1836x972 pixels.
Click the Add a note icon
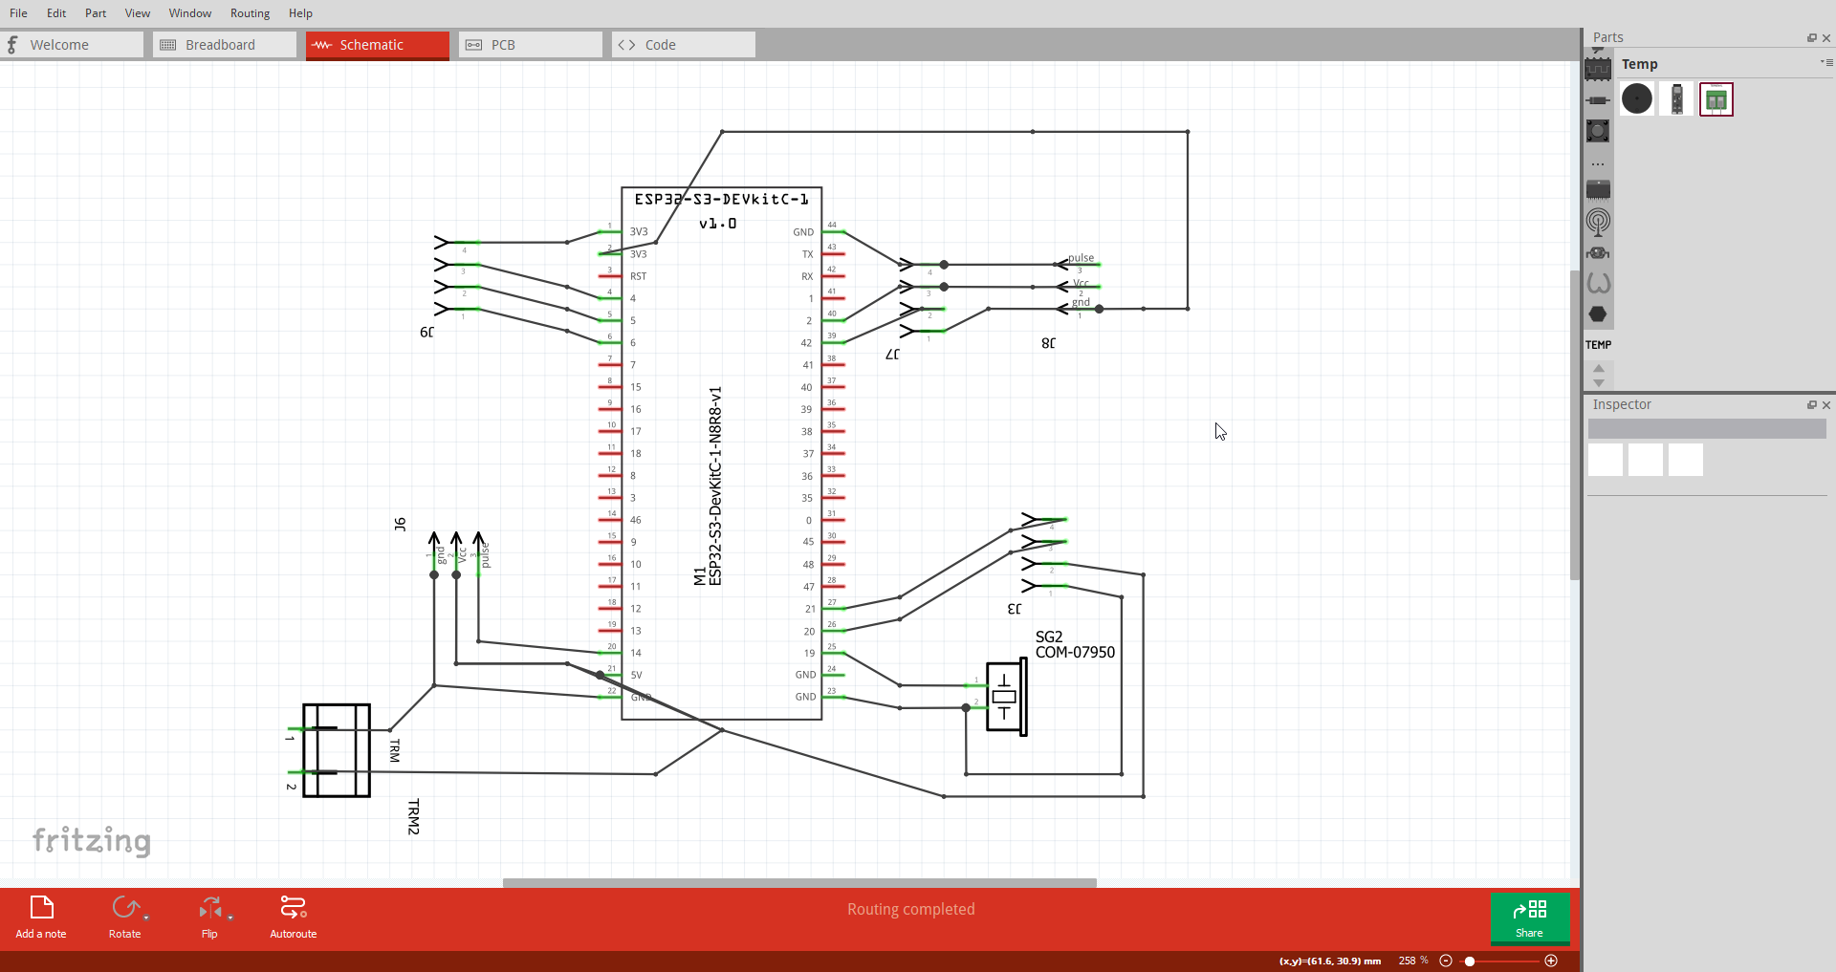click(41, 907)
